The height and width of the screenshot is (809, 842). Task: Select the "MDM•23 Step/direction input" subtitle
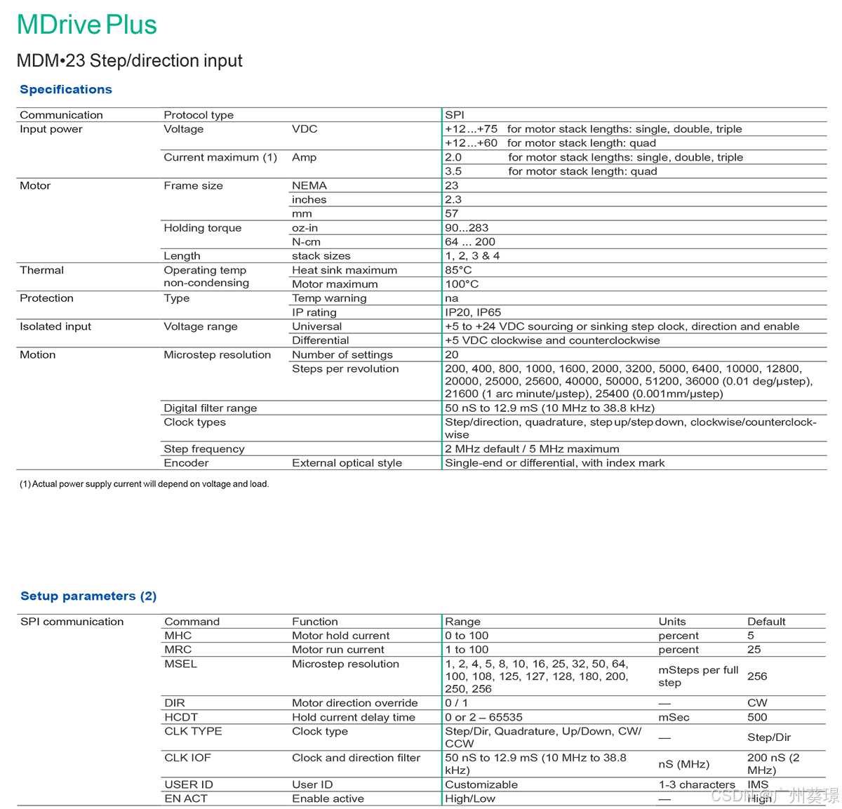pos(130,61)
